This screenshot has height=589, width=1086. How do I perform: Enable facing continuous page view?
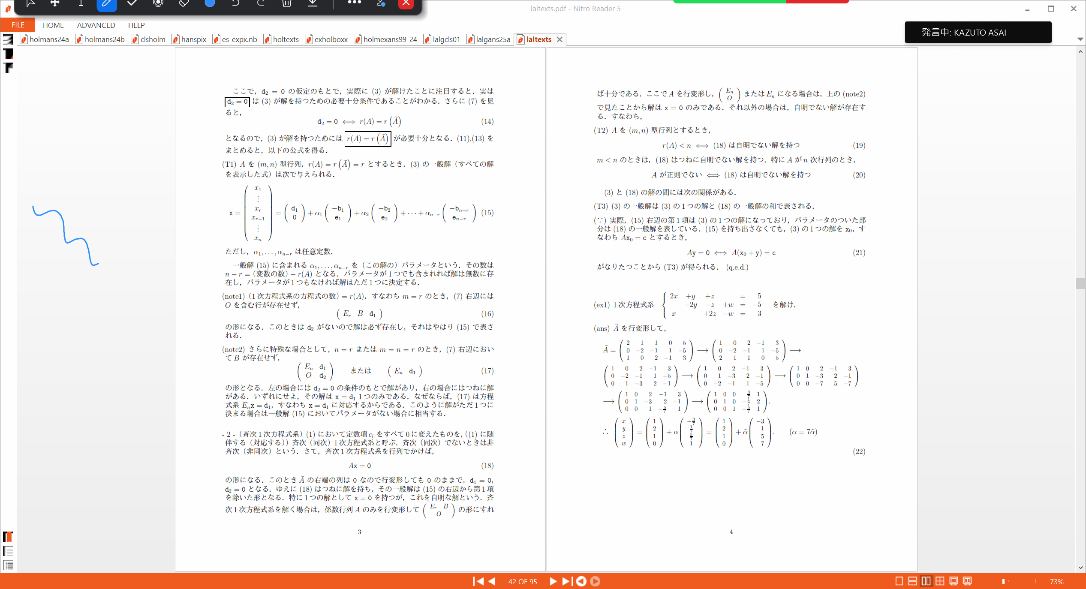point(940,581)
